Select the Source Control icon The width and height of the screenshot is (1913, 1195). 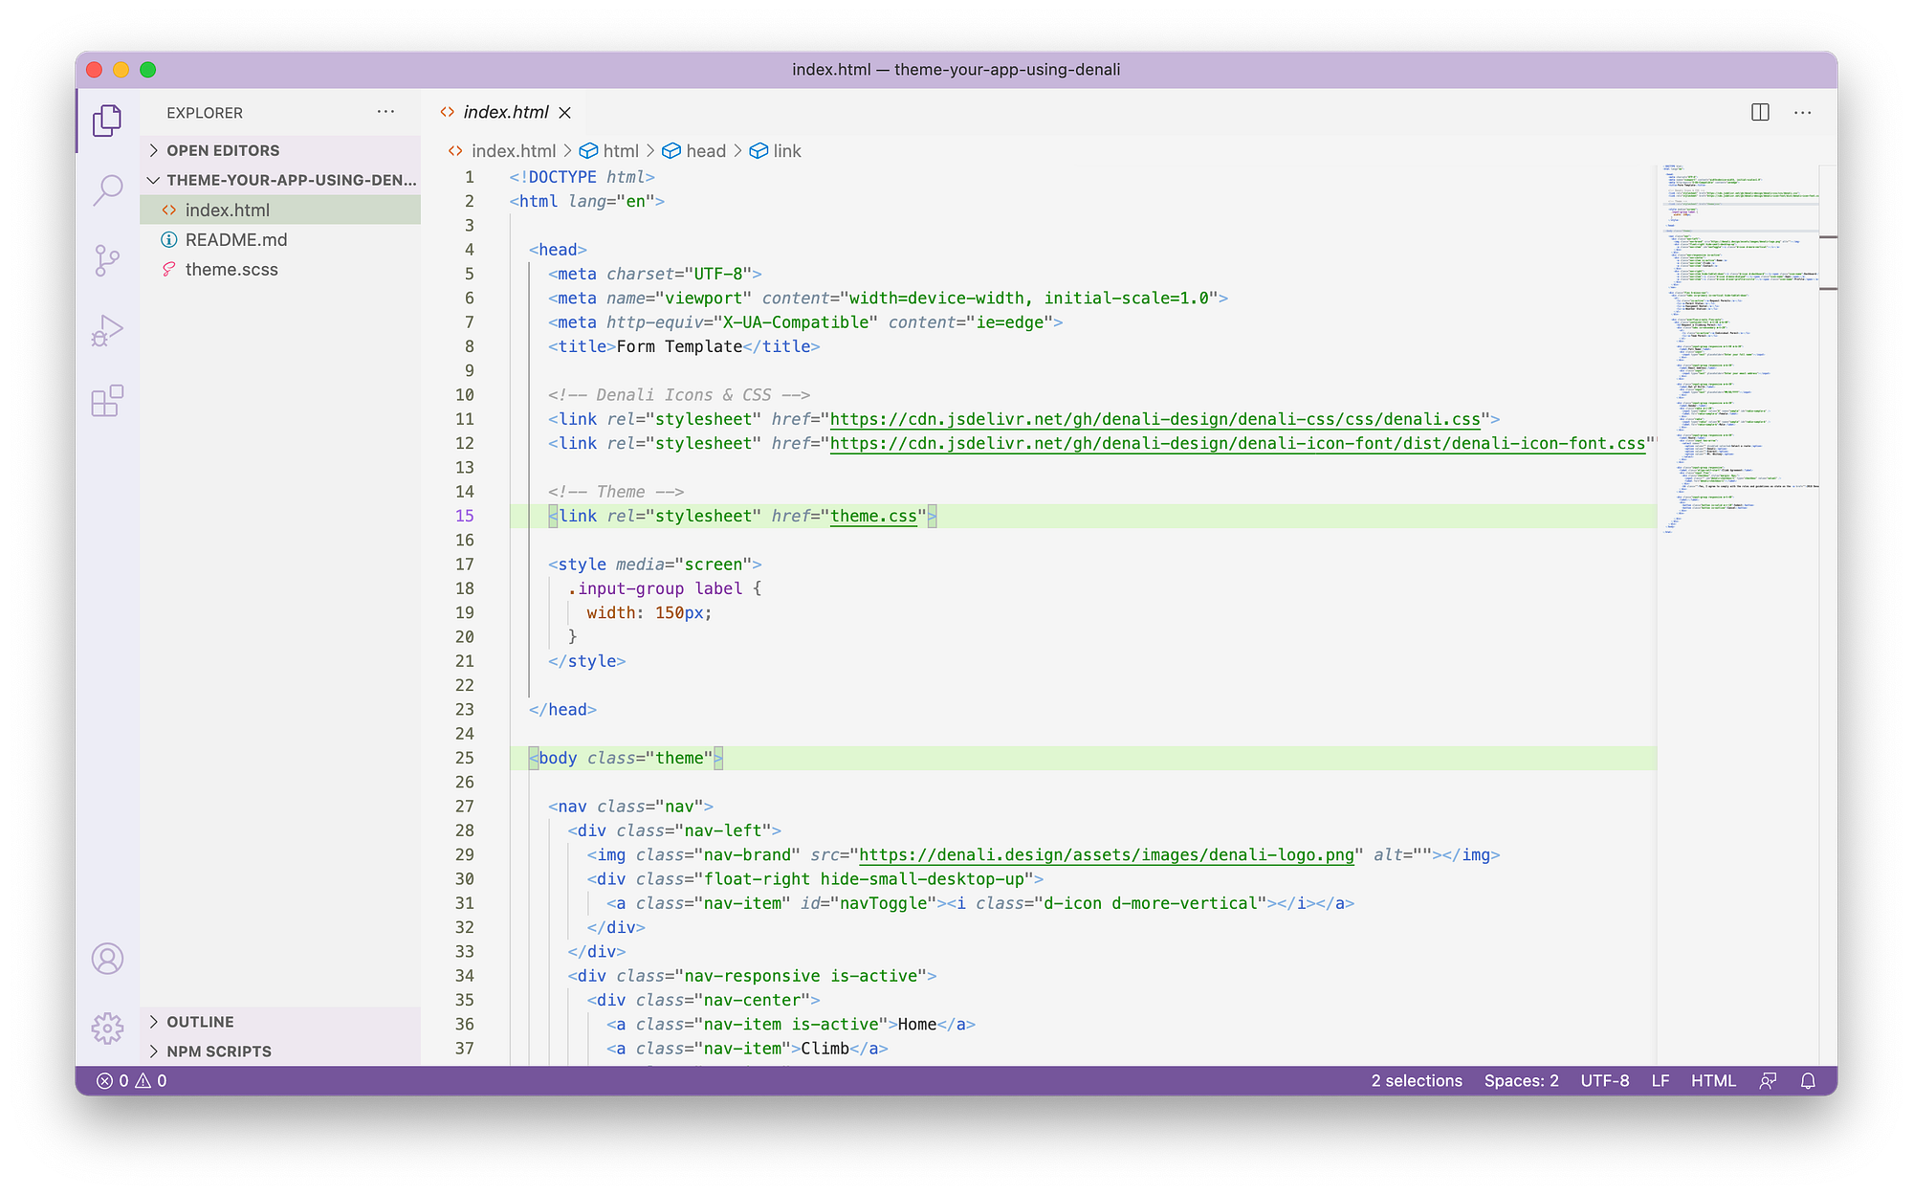click(x=107, y=260)
